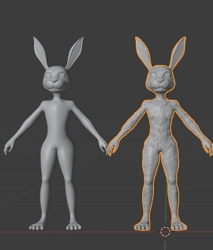Select the furry rabbit model's chest
The image size is (213, 250).
[x=160, y=115]
